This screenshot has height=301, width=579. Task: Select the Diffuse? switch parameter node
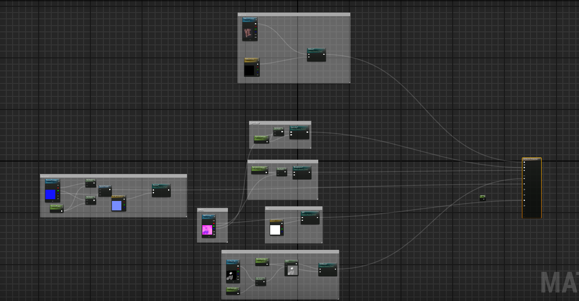click(x=316, y=55)
